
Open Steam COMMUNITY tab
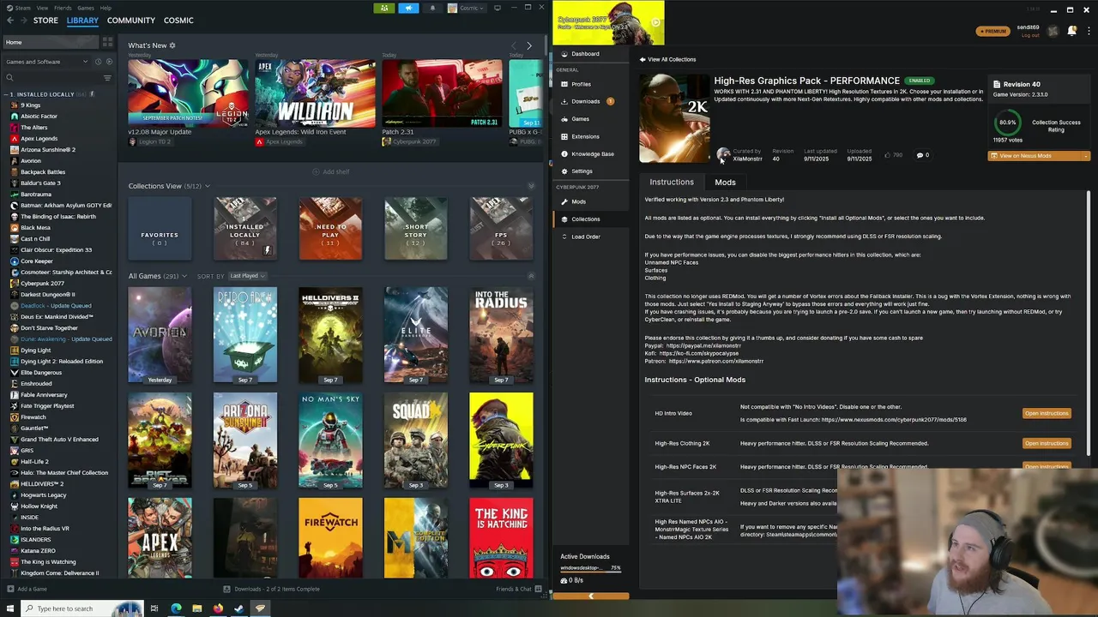point(131,20)
